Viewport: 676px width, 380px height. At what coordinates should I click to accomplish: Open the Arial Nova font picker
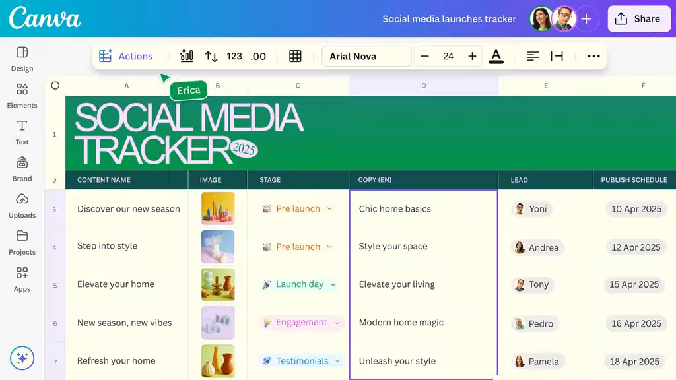coord(366,57)
